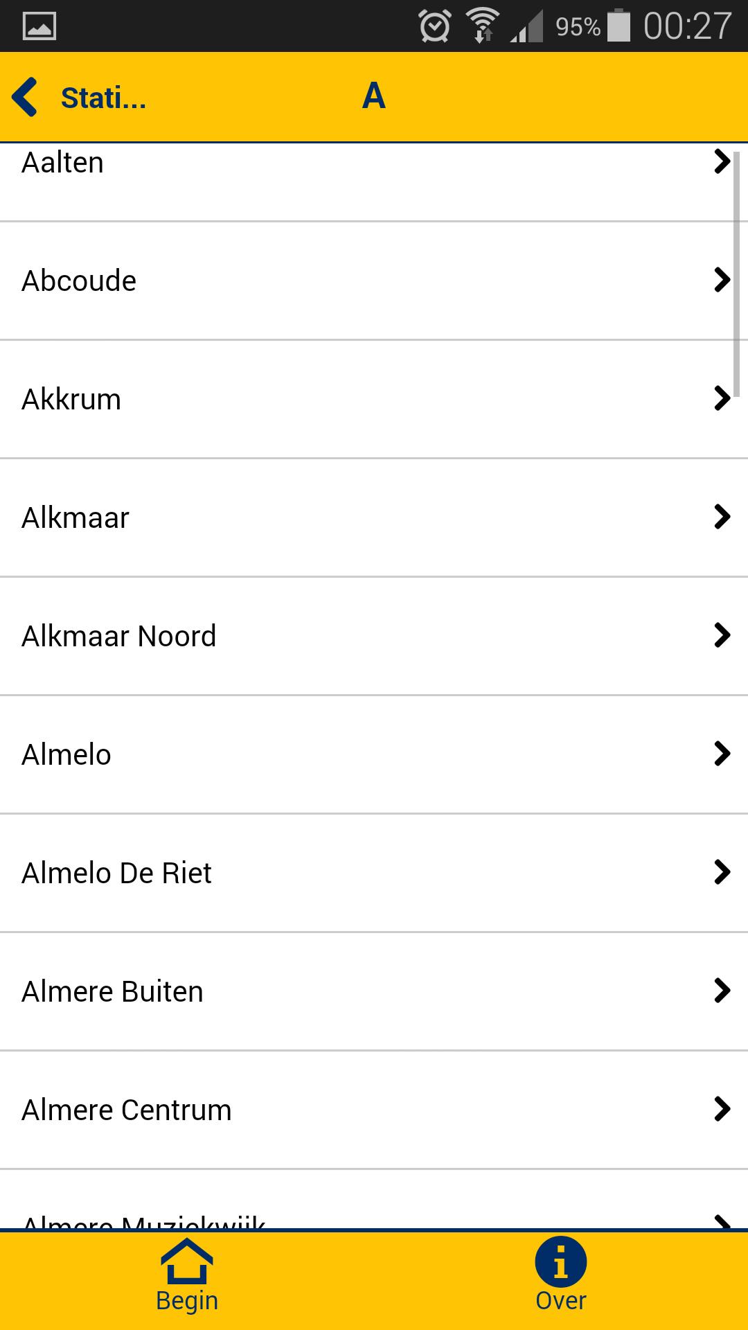Tap the mobile signal strength icon
This screenshot has width=748, height=1330.
527,28
